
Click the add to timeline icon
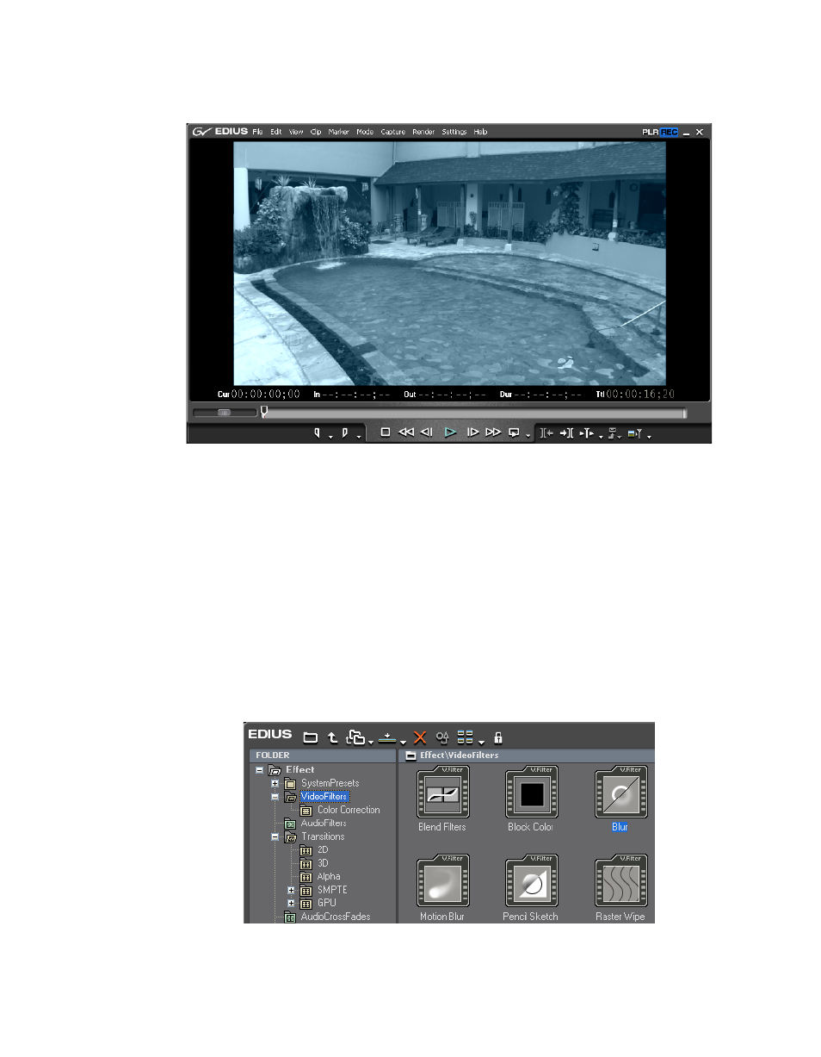pos(387,737)
